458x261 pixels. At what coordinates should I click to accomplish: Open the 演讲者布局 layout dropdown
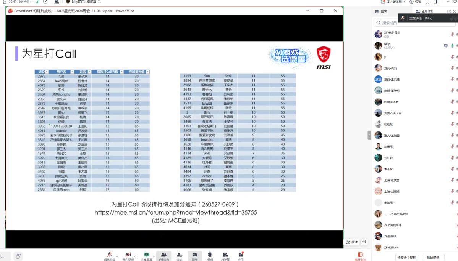[393, 2]
